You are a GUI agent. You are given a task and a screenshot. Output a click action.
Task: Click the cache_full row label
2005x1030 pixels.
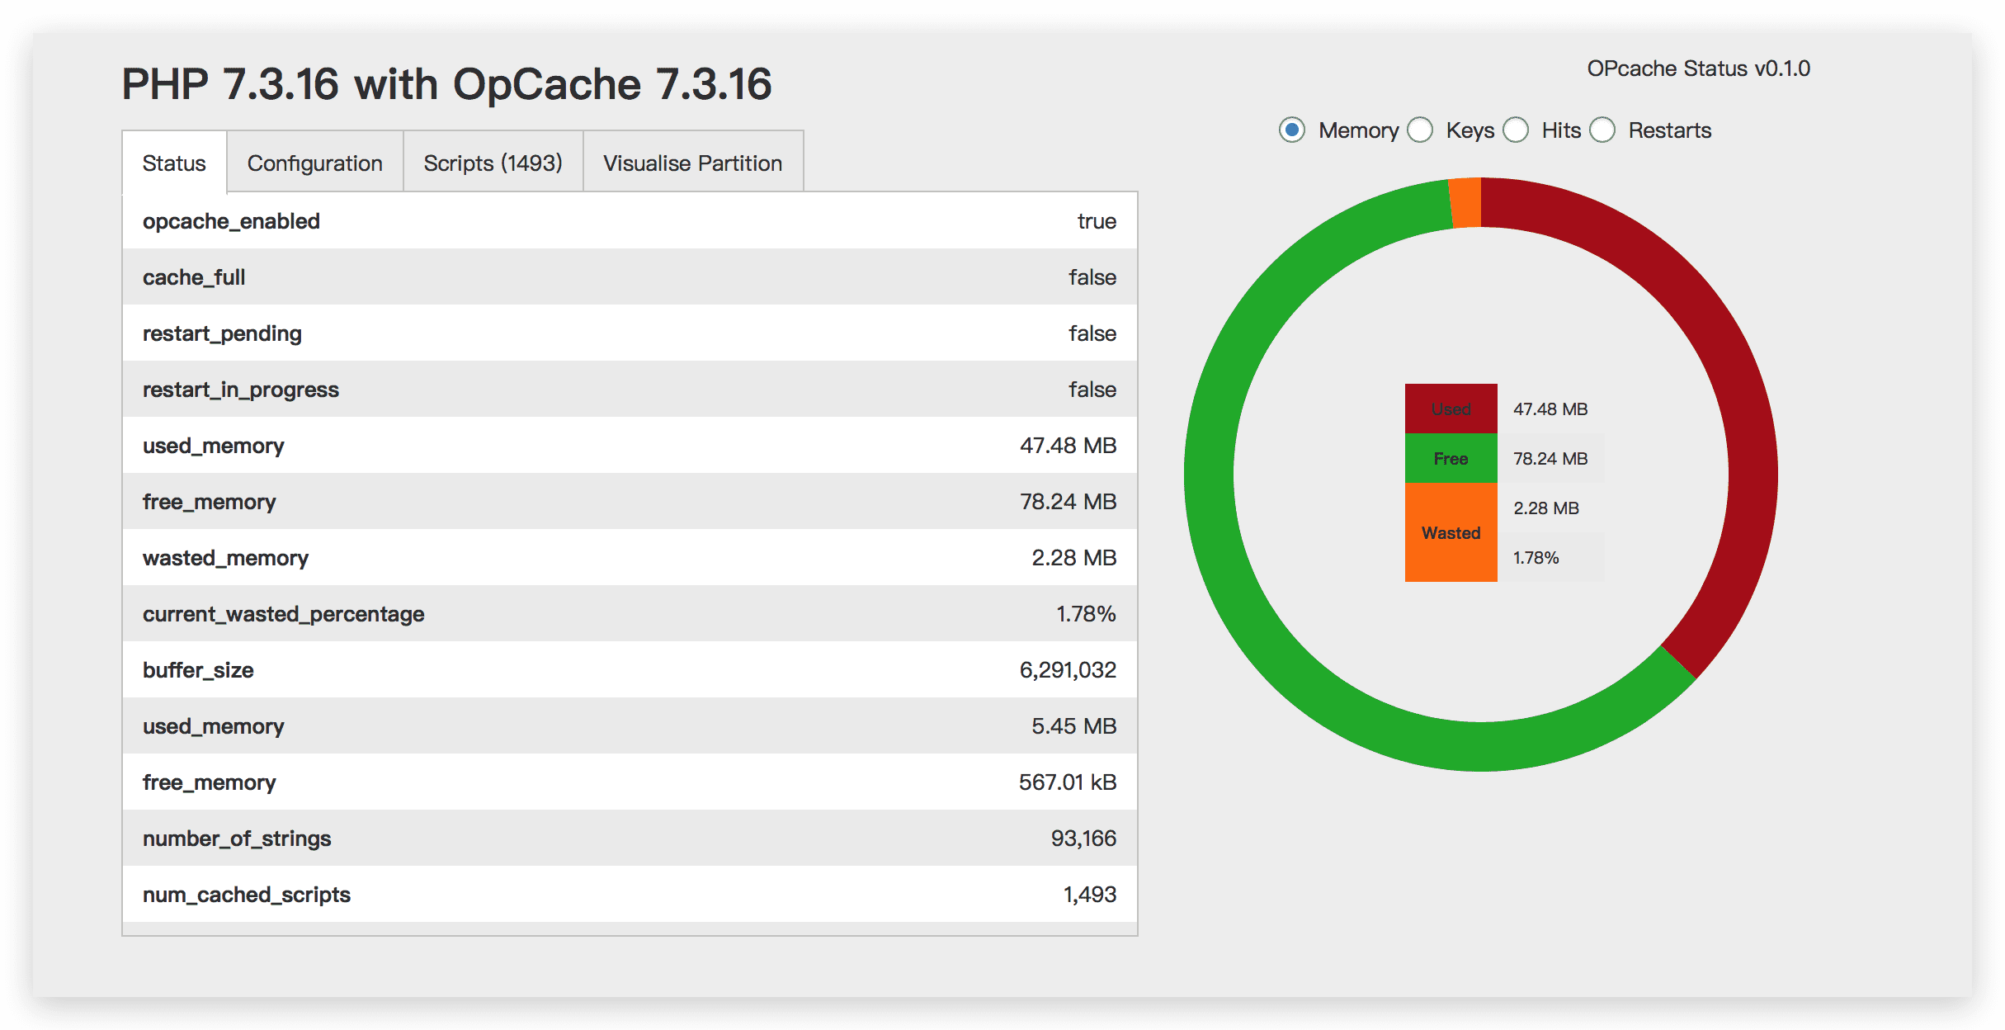pyautogui.click(x=194, y=277)
